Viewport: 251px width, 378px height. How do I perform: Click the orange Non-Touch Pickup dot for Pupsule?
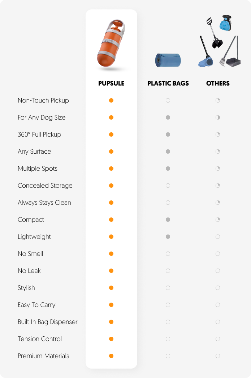[x=111, y=100]
